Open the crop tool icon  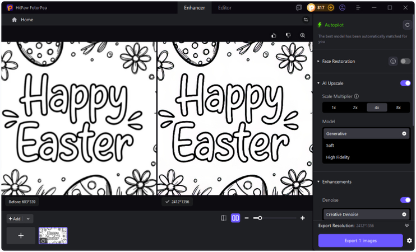click(x=306, y=20)
